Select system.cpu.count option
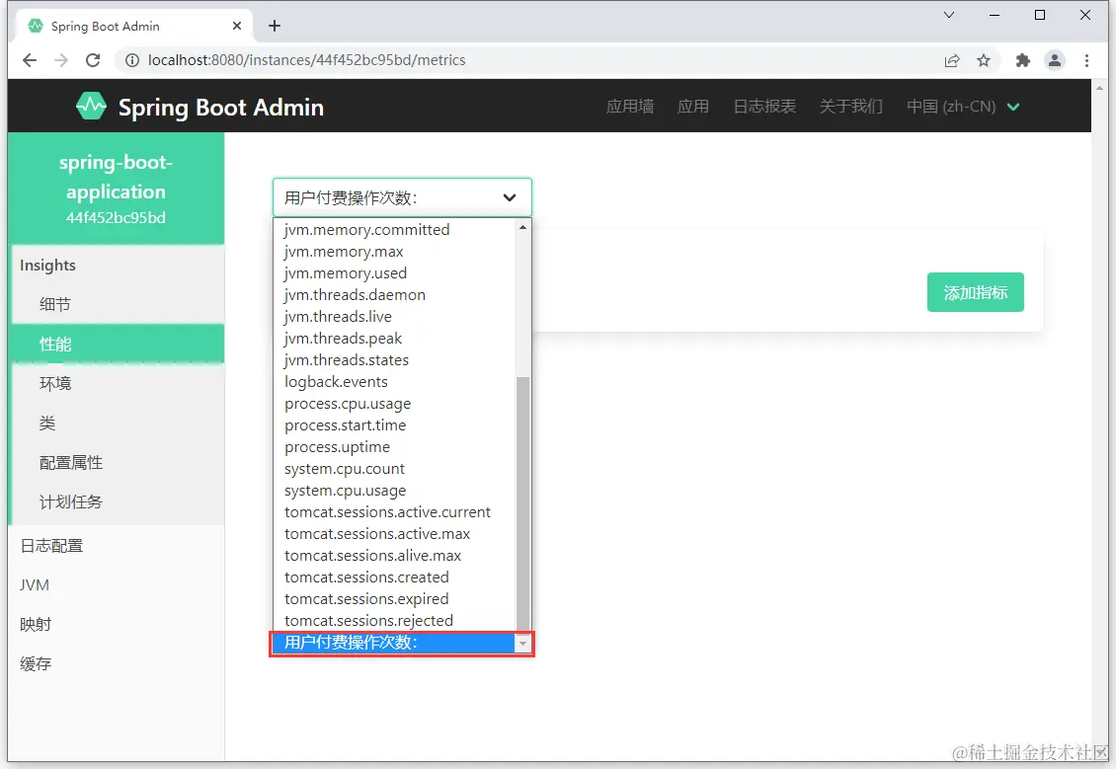1116x769 pixels. click(x=395, y=469)
